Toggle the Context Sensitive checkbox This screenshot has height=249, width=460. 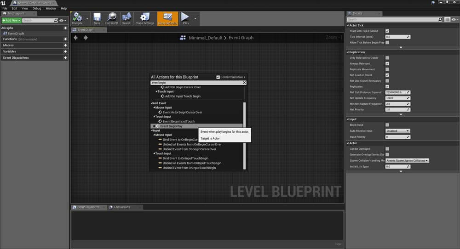pos(218,77)
